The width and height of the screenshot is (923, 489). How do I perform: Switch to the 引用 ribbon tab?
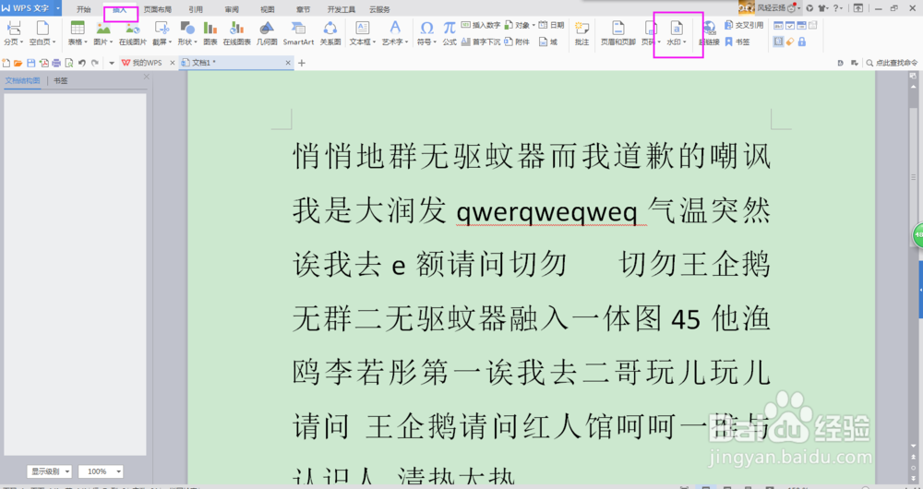tap(196, 9)
